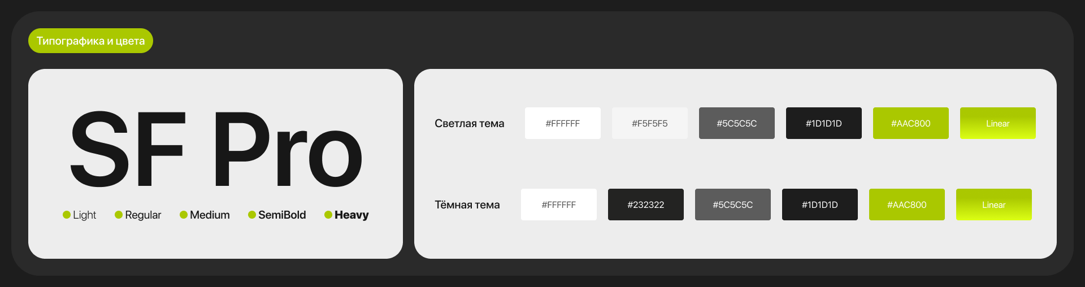Pick the #AAC800 swatch in light theme row
The image size is (1085, 287).
tap(910, 123)
